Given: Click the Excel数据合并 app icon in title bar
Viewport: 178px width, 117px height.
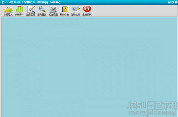Looking at the screenshot, I should 3,2.
